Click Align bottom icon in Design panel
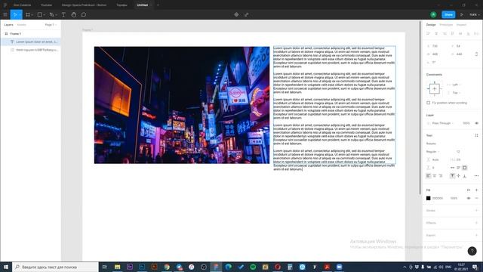 click(x=468, y=33)
